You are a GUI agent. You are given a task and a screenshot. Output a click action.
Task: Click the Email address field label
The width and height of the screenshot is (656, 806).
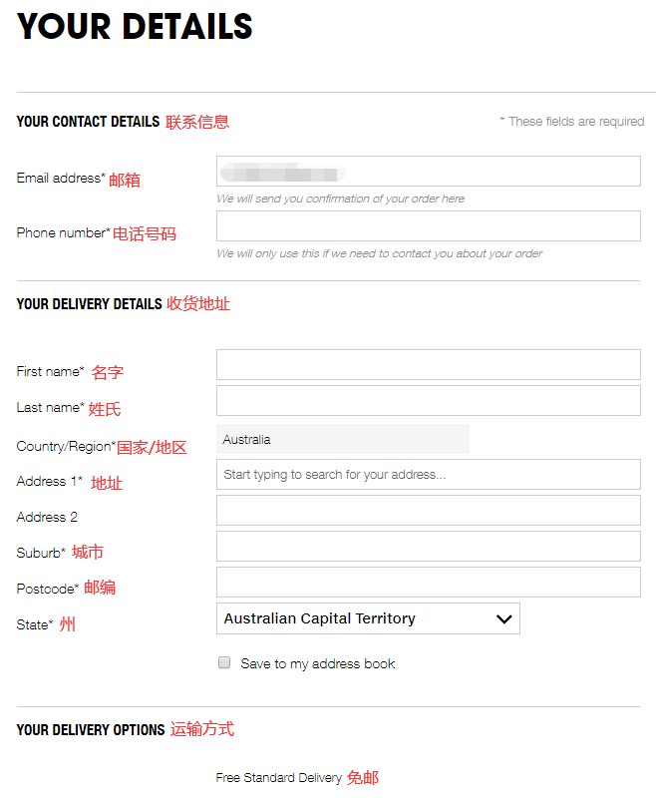click(60, 179)
